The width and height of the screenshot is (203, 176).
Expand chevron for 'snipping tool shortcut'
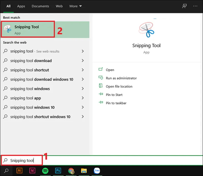(83, 70)
